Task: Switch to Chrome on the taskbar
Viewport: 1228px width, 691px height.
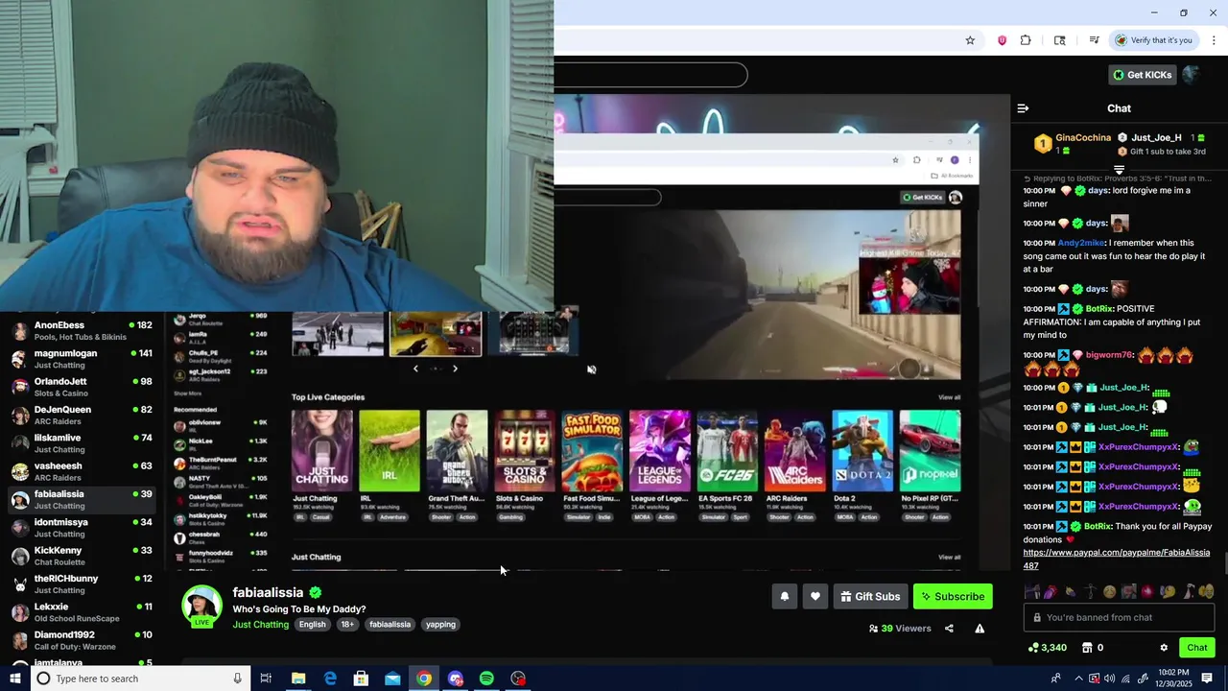Action: [424, 679]
